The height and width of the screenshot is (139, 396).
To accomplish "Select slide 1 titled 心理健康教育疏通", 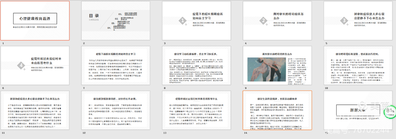I will point(35,21).
